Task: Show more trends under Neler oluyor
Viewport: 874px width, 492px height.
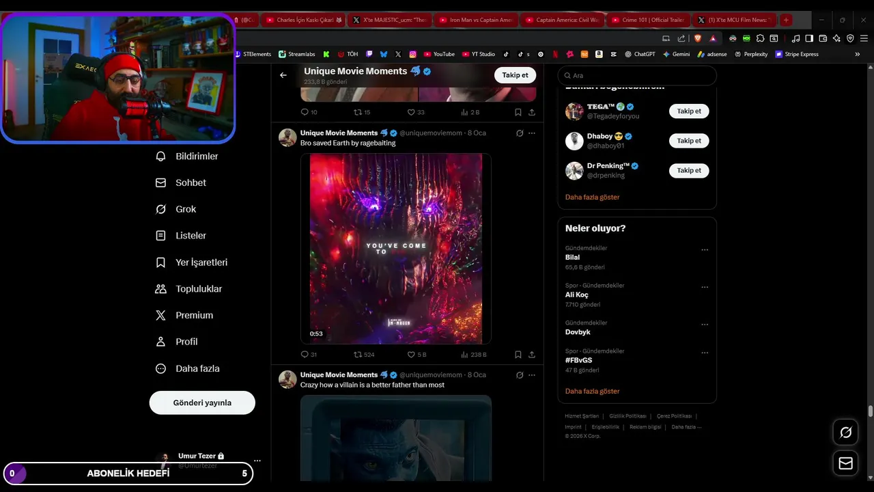Action: point(592,392)
